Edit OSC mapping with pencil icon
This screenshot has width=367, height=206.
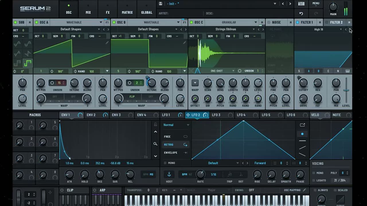(x=304, y=190)
